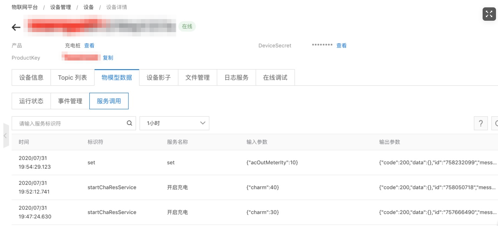Click the {"charm":40} input parameter cell
Screen dimensions: 498x226
263,187
